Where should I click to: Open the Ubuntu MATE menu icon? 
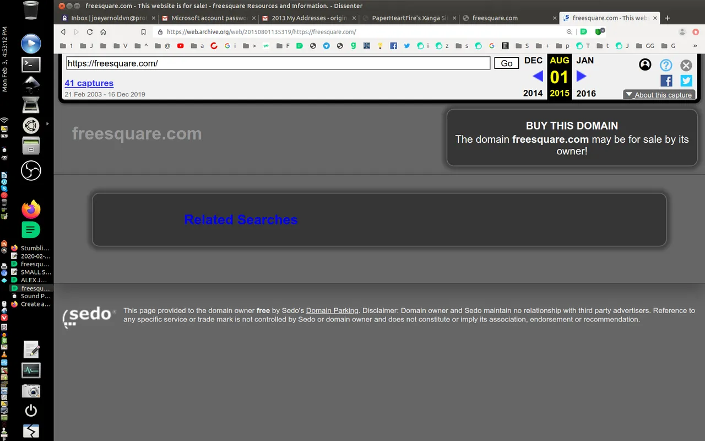(31, 125)
